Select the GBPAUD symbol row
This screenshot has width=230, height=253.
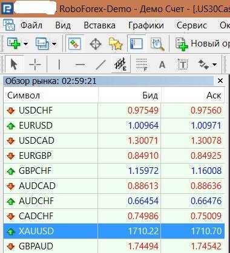(114, 246)
